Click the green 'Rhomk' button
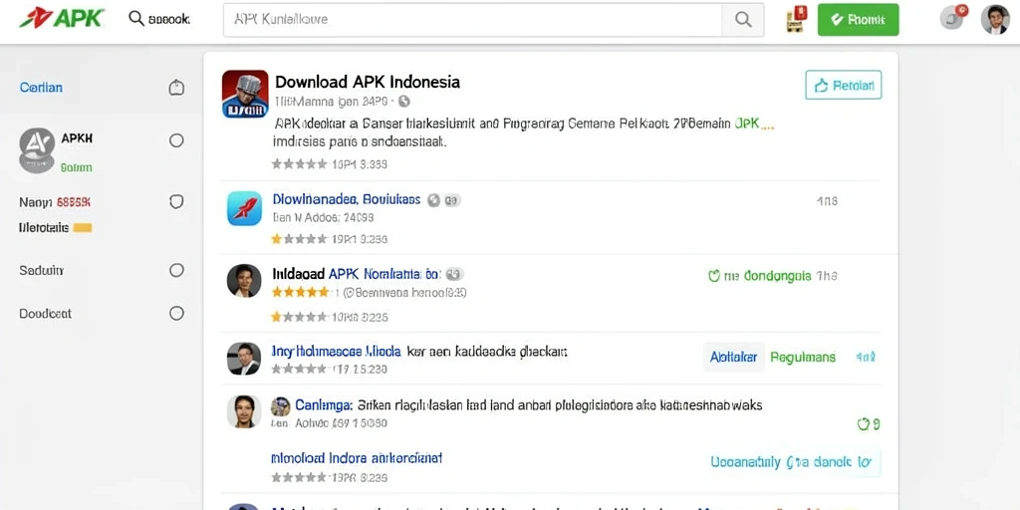The image size is (1020, 510). tap(858, 20)
